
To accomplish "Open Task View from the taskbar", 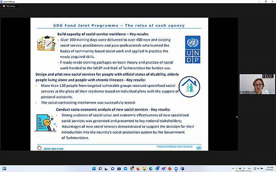I will (x=106, y=169).
